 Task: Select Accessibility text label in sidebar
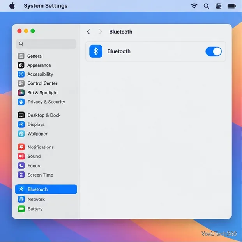(x=40, y=74)
